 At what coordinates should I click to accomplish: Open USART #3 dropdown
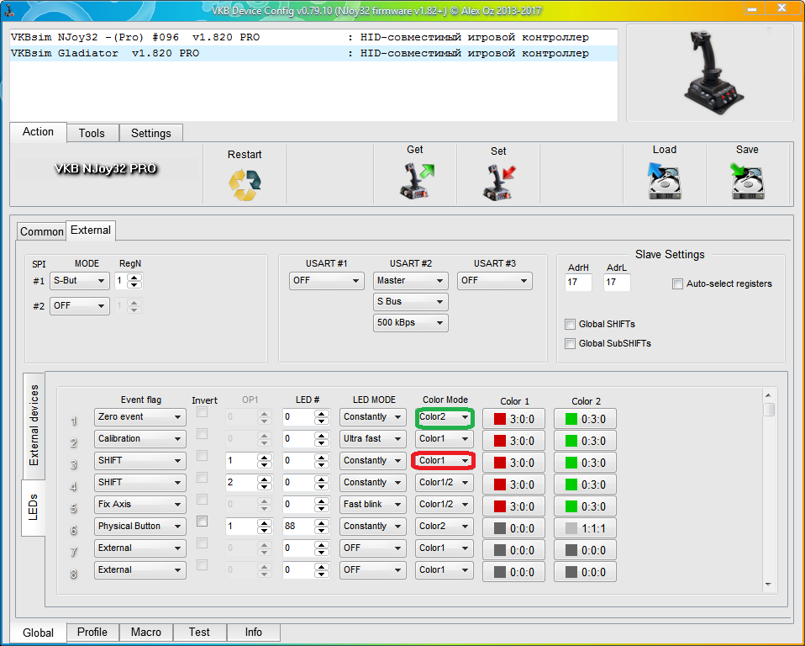[494, 281]
